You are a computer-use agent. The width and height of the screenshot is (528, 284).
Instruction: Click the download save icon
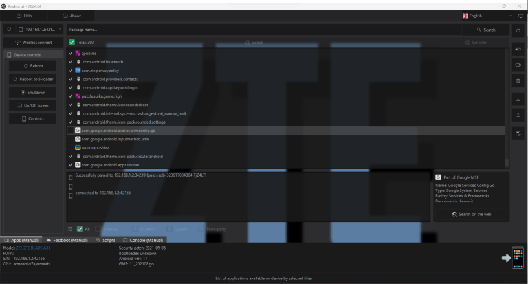click(518, 99)
